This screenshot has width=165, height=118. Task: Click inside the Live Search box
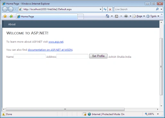[x=135, y=9]
